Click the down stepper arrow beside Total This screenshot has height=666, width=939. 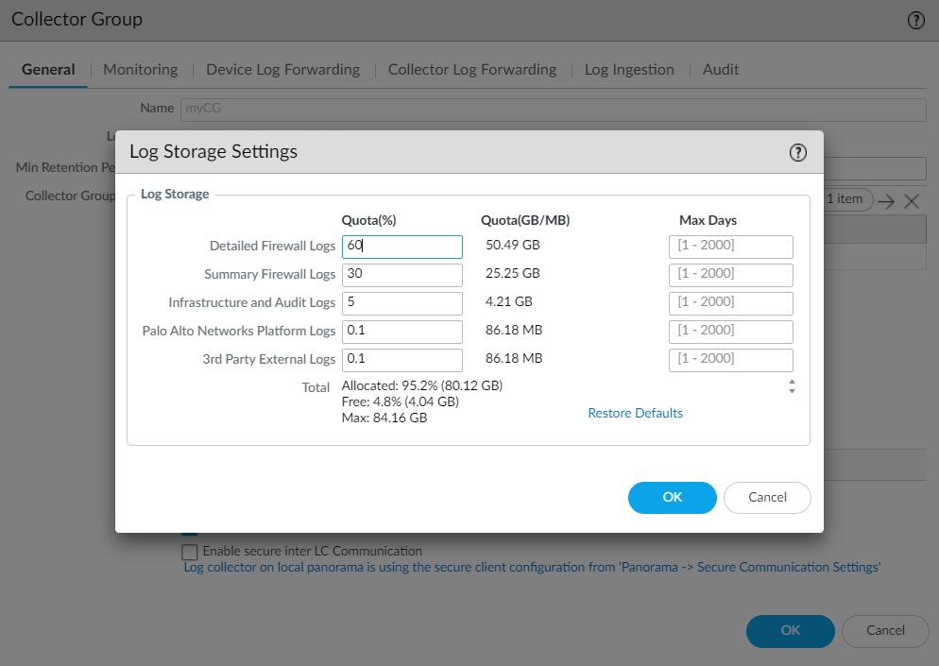pyautogui.click(x=792, y=390)
